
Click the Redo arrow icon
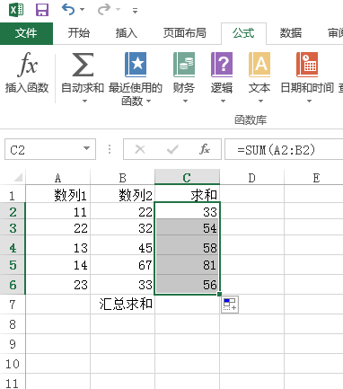click(104, 9)
